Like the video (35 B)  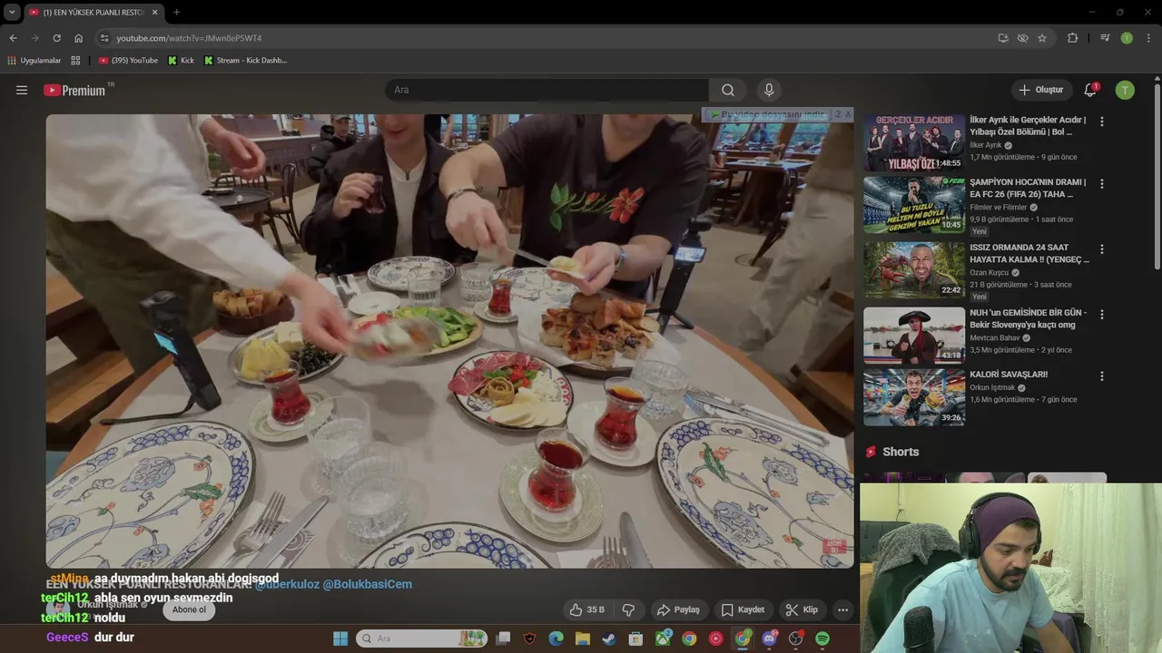click(586, 609)
